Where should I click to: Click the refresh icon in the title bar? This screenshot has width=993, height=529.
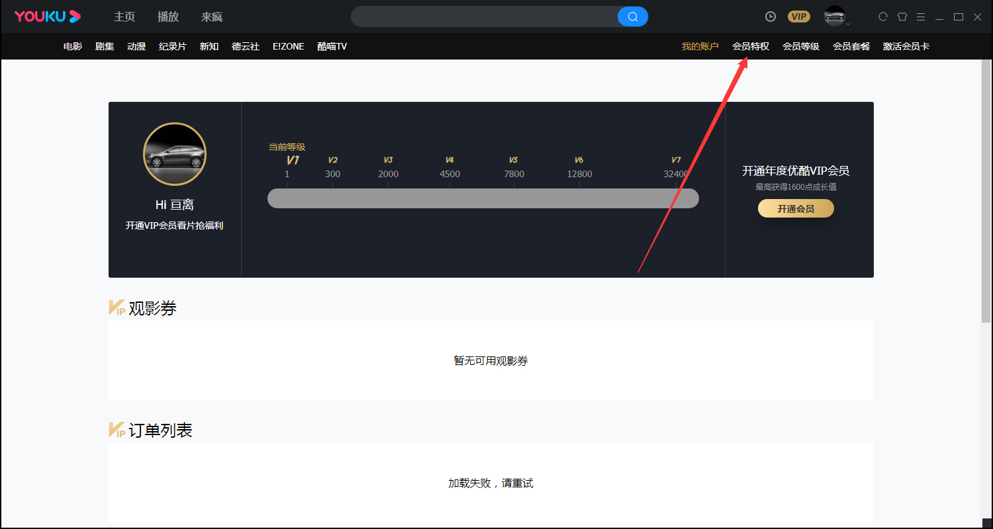pos(882,17)
